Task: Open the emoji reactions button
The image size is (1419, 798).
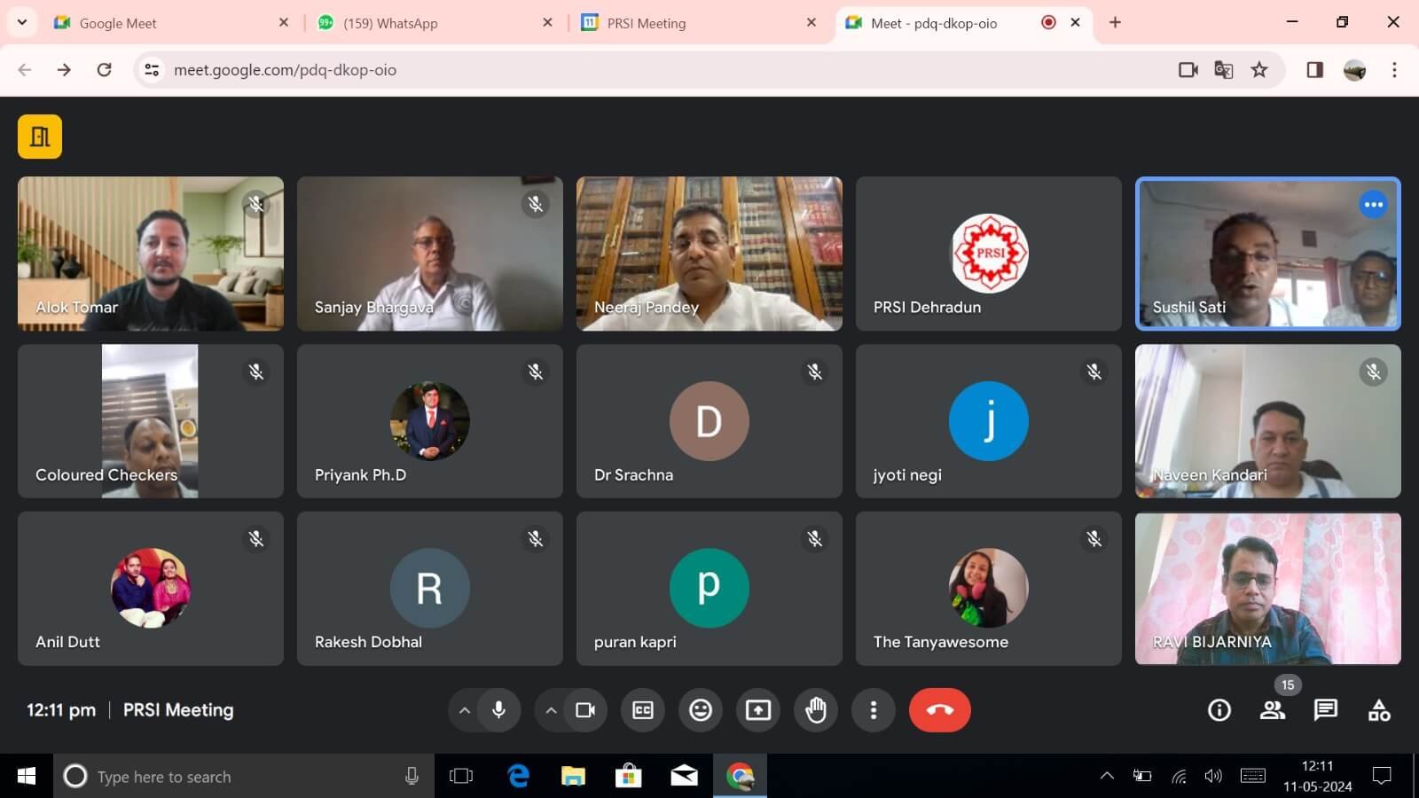Action: pos(701,710)
